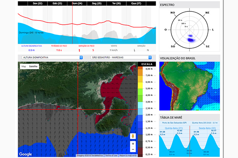The image size is (238, 158).
Task: Select the Qua (27) day tab
Action: click(x=136, y=3)
